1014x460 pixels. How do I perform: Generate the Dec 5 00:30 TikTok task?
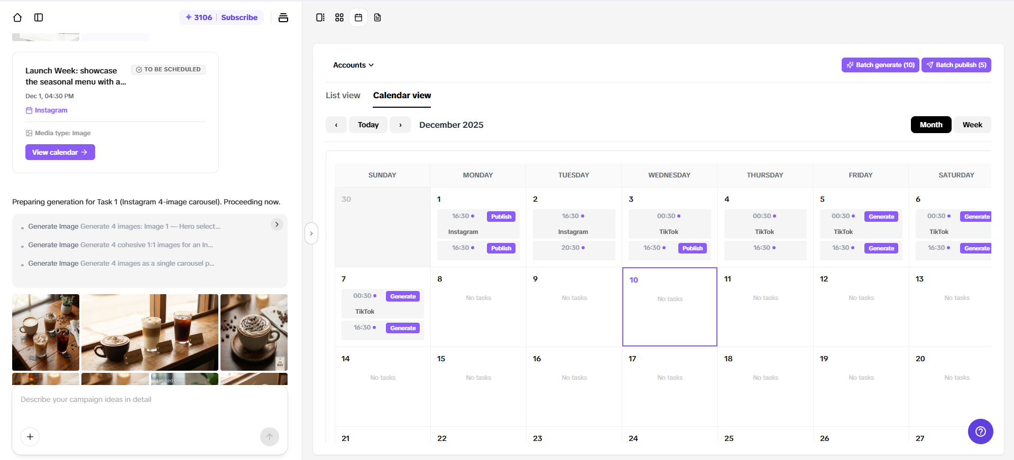(881, 217)
